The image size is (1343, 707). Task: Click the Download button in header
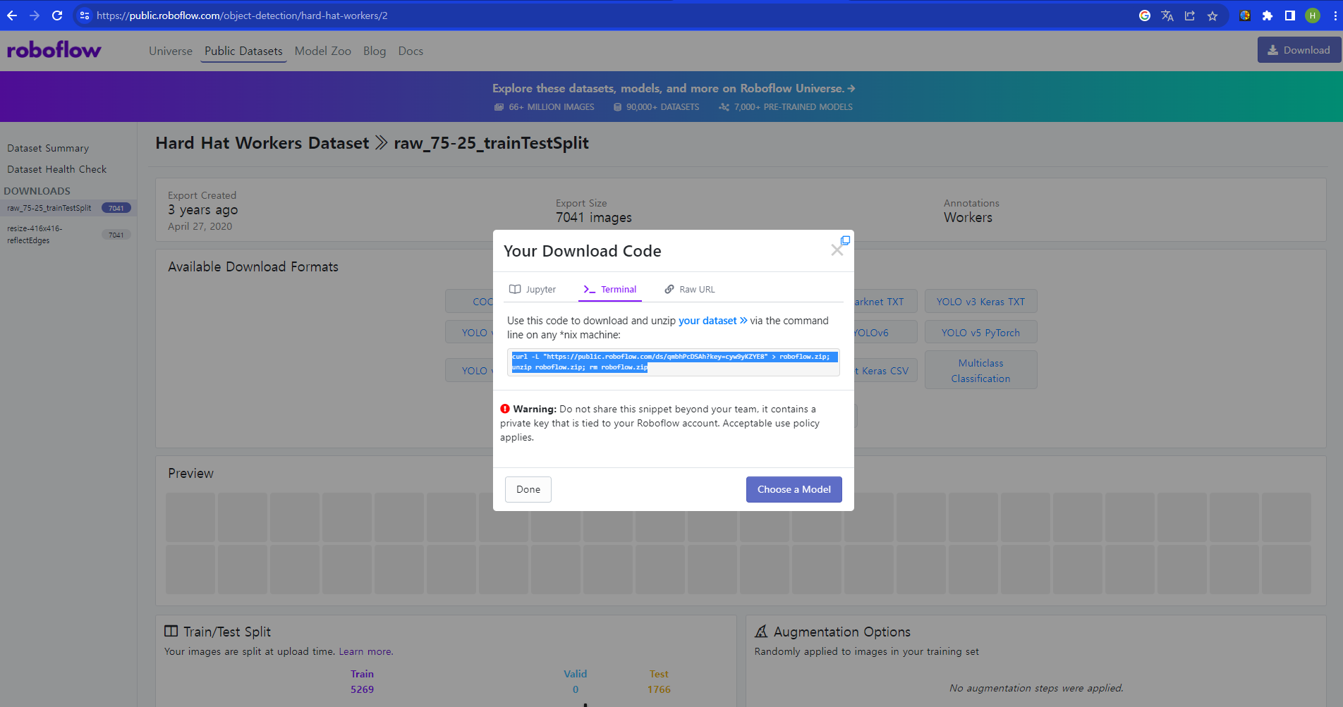point(1299,50)
